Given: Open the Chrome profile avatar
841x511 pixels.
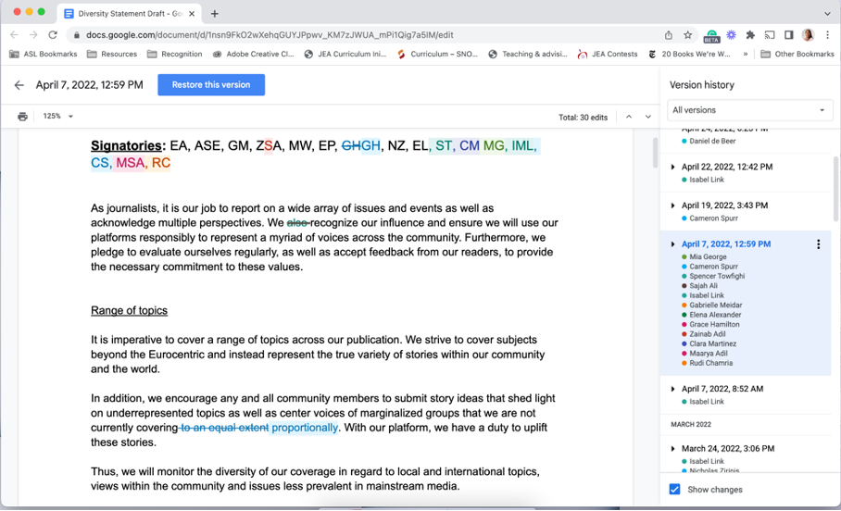Looking at the screenshot, I should [808, 35].
